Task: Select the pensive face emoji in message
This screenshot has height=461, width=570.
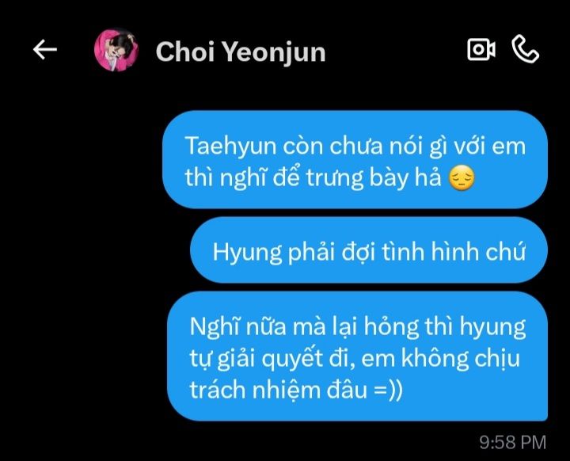Action: [462, 178]
